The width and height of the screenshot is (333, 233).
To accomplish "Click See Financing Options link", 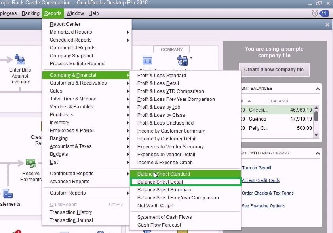I will point(263,206).
